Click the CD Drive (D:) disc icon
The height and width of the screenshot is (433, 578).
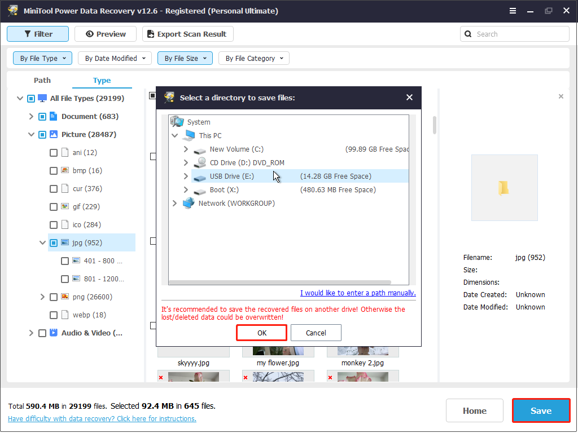click(200, 163)
